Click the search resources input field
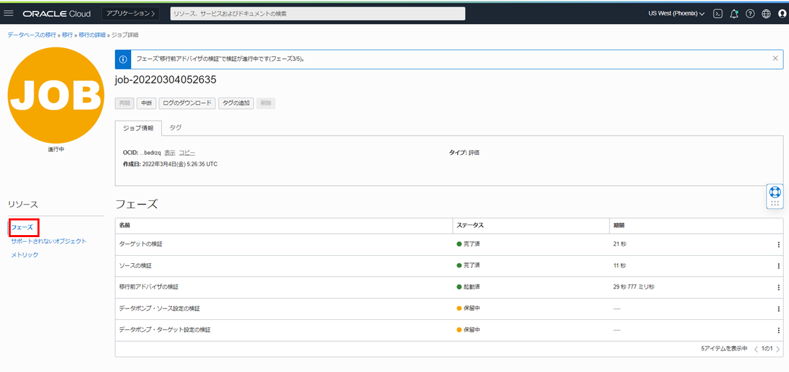The width and height of the screenshot is (789, 372). click(317, 13)
